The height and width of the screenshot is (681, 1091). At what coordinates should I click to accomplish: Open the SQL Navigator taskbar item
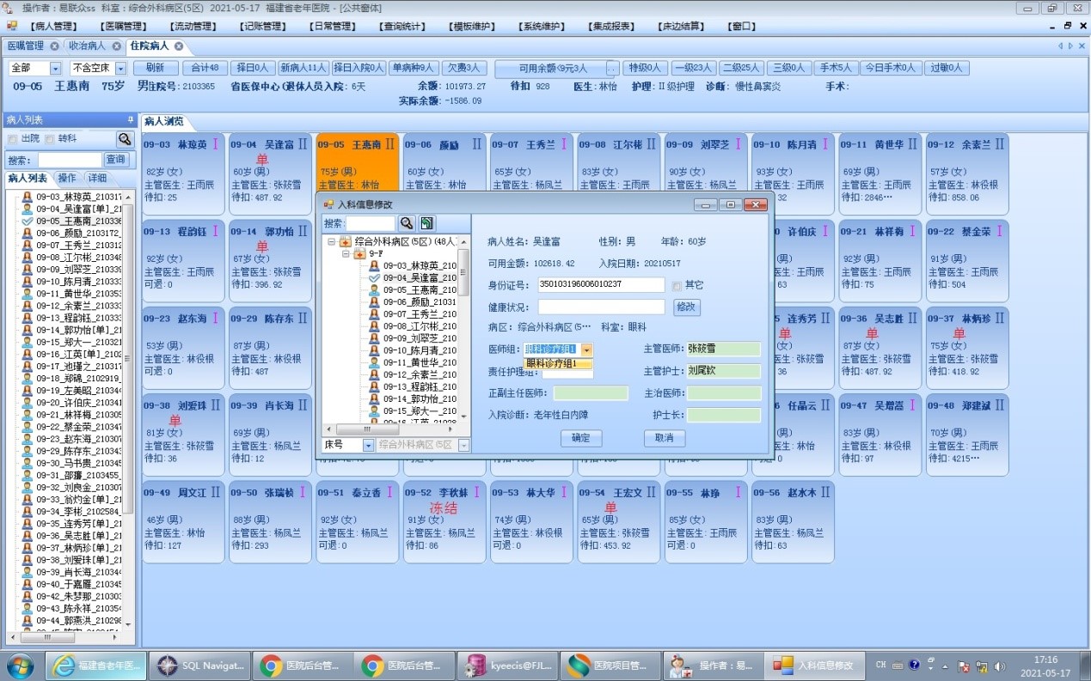click(x=199, y=666)
